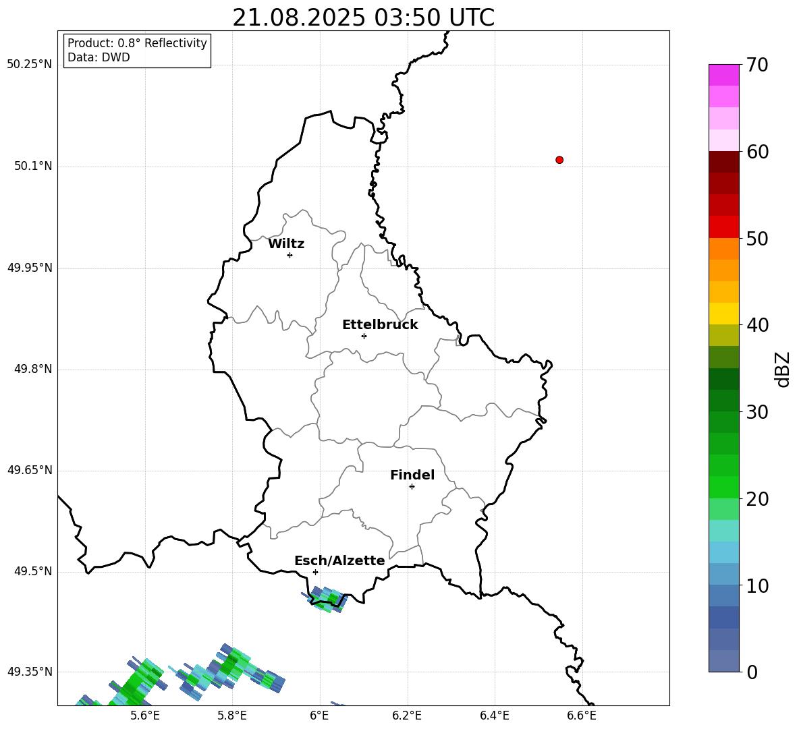Select the Findel city label
Image resolution: width=799 pixels, height=729 pixels.
pyautogui.click(x=412, y=475)
